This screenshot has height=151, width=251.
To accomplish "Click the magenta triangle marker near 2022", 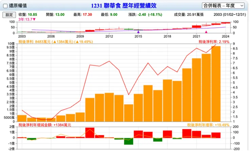I will tap(206, 32).
